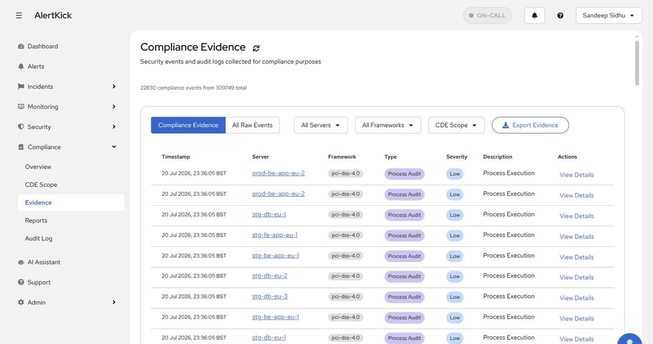The image size is (653, 344).
Task: Open the Sandeep Sidhu user dropdown
Action: point(609,15)
